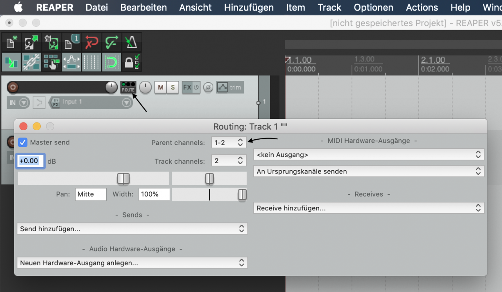Open the Help menu

pyautogui.click(x=460, y=7)
